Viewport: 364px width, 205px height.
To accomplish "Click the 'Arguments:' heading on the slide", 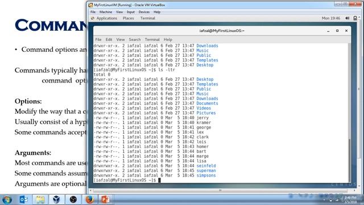I will click(x=33, y=153).
